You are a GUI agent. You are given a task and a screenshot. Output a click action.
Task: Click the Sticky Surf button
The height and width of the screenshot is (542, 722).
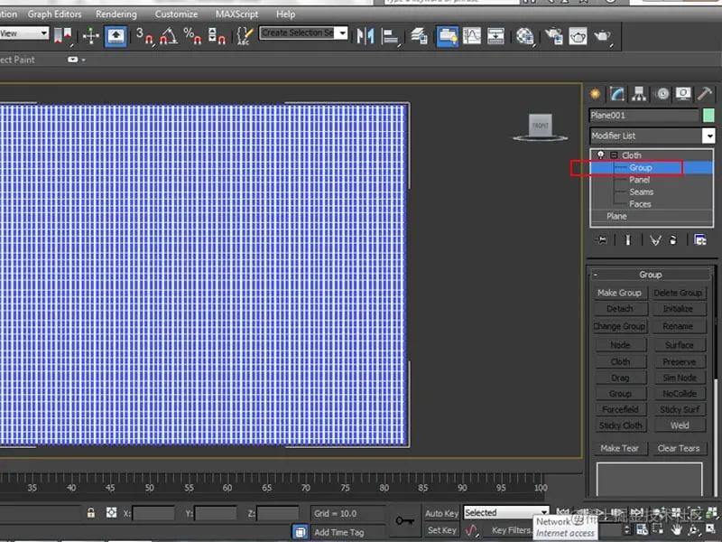pyautogui.click(x=679, y=409)
